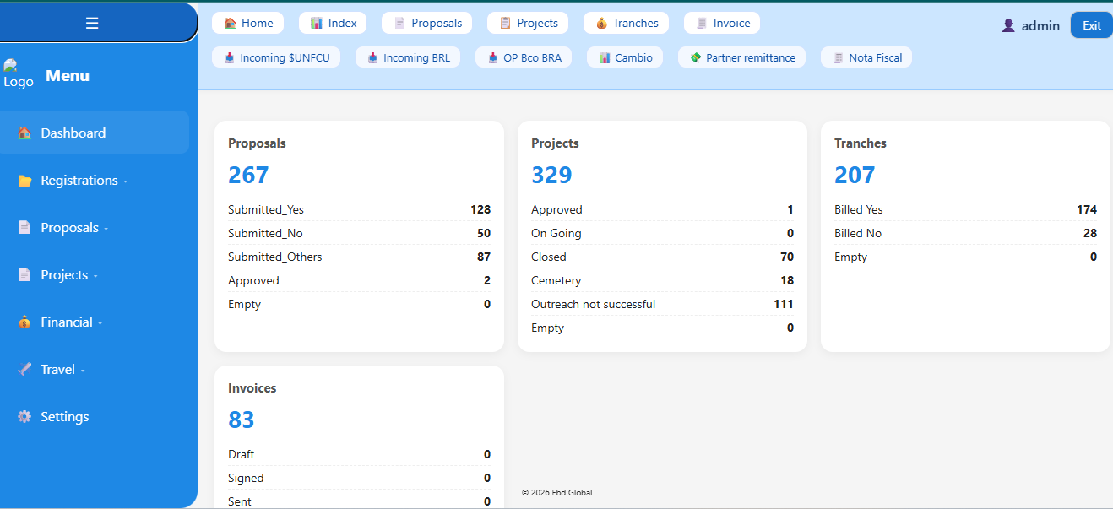Click the Registrations folder icon
The image size is (1113, 509).
click(x=24, y=181)
